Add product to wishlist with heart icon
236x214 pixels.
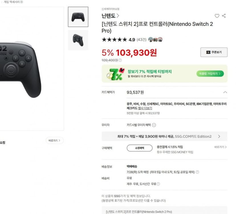(217, 16)
